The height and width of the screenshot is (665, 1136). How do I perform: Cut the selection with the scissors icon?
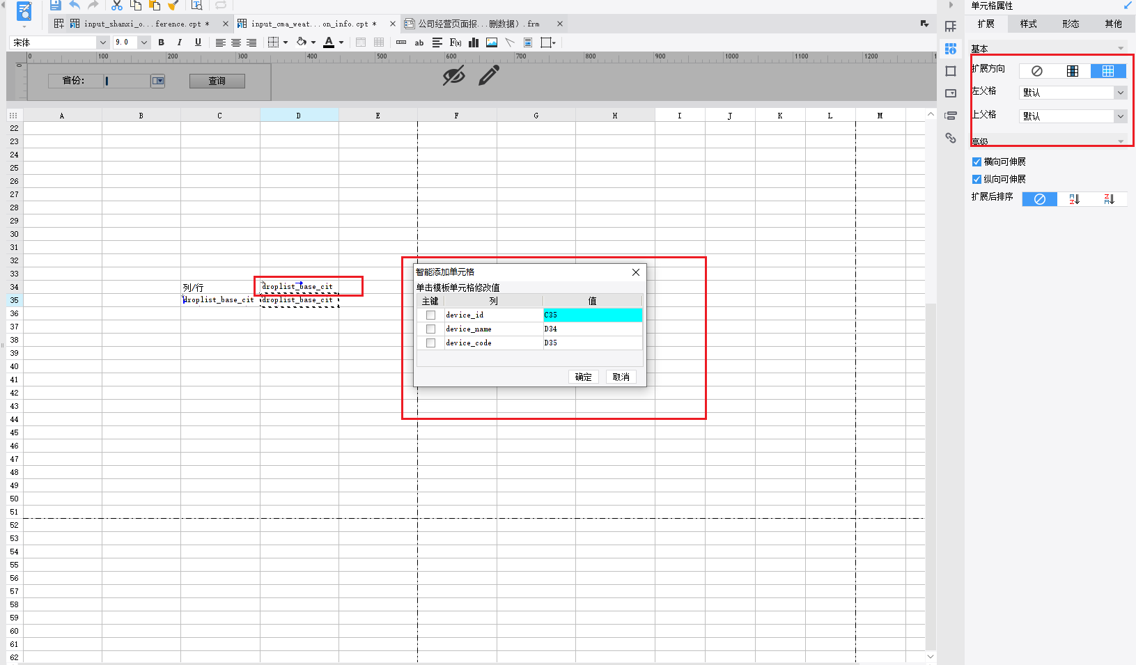point(117,5)
